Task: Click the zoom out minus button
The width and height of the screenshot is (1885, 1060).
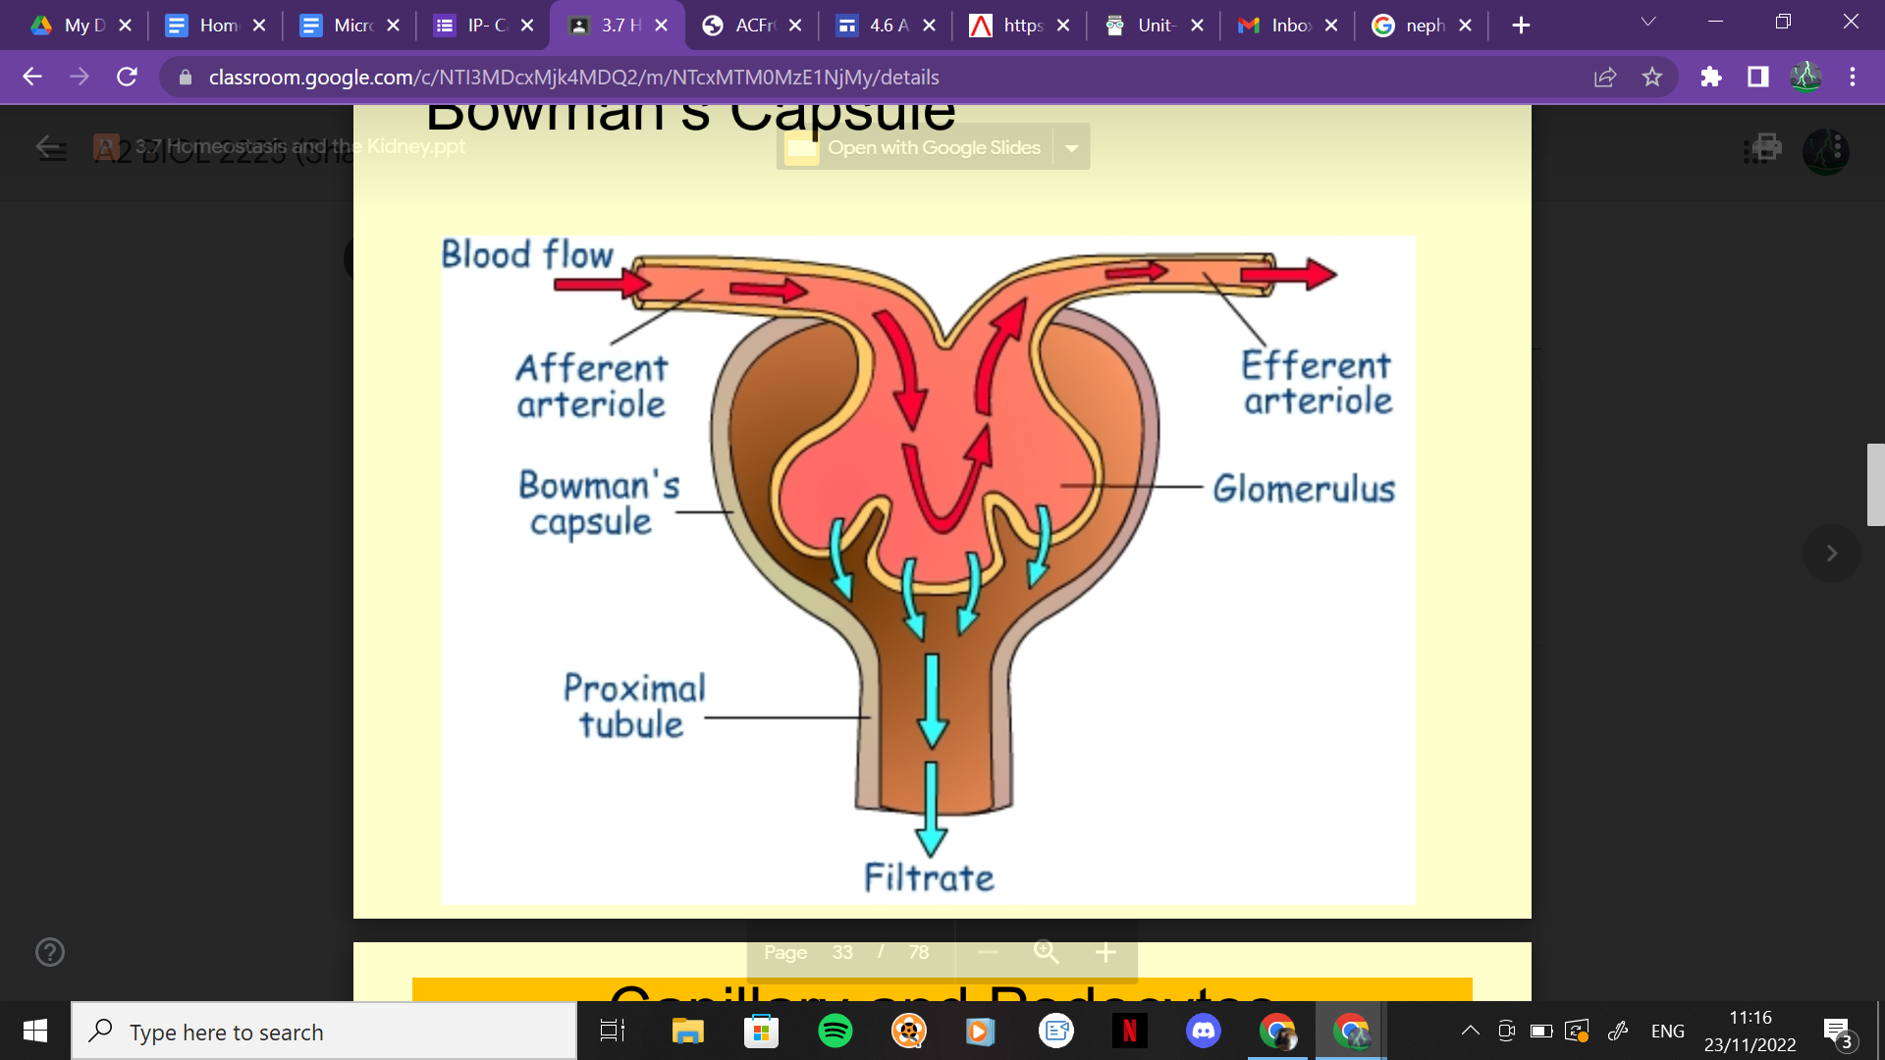Action: (988, 952)
